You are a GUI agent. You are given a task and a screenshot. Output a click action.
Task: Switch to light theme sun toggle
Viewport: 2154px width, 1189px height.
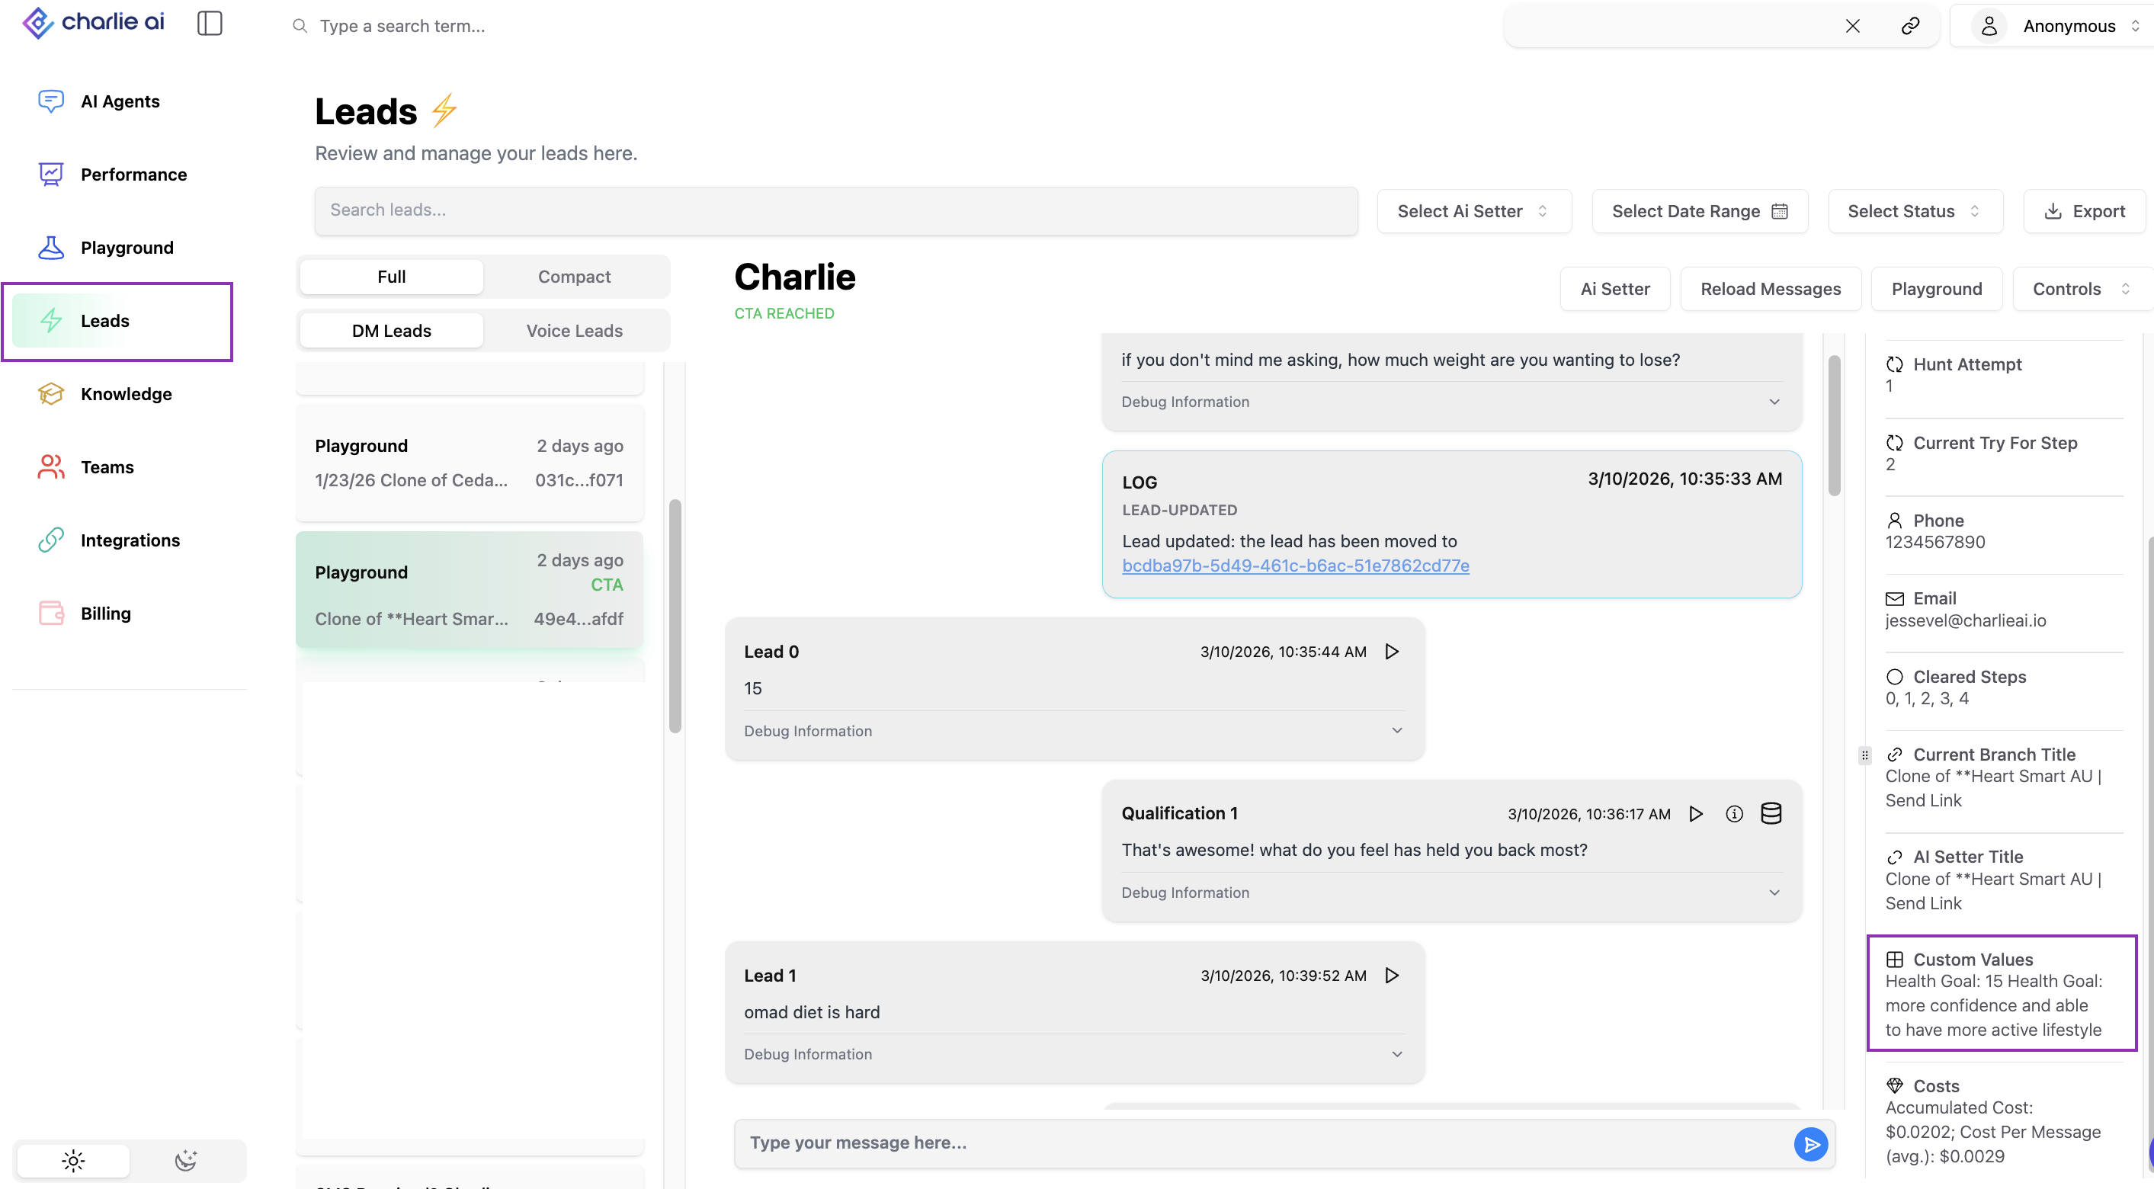click(72, 1161)
